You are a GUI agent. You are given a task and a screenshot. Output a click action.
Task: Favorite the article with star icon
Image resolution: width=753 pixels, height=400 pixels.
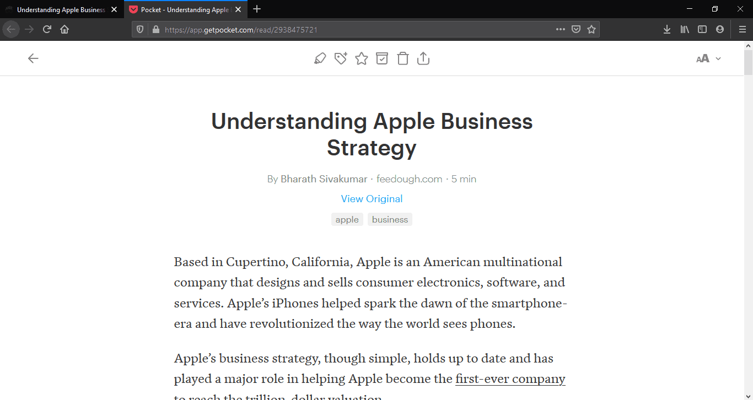click(x=361, y=58)
